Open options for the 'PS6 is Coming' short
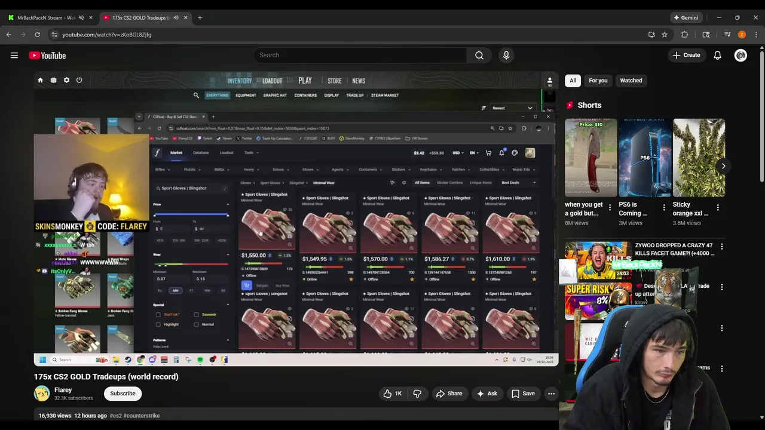The image size is (765, 430). click(x=664, y=208)
